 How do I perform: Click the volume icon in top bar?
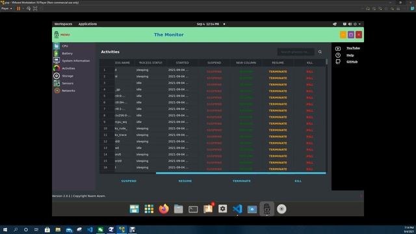click(350, 24)
